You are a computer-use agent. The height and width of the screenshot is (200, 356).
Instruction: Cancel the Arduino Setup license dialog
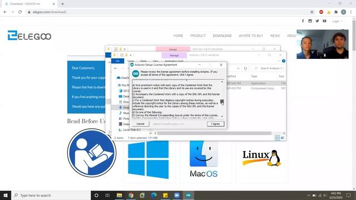tap(140, 124)
